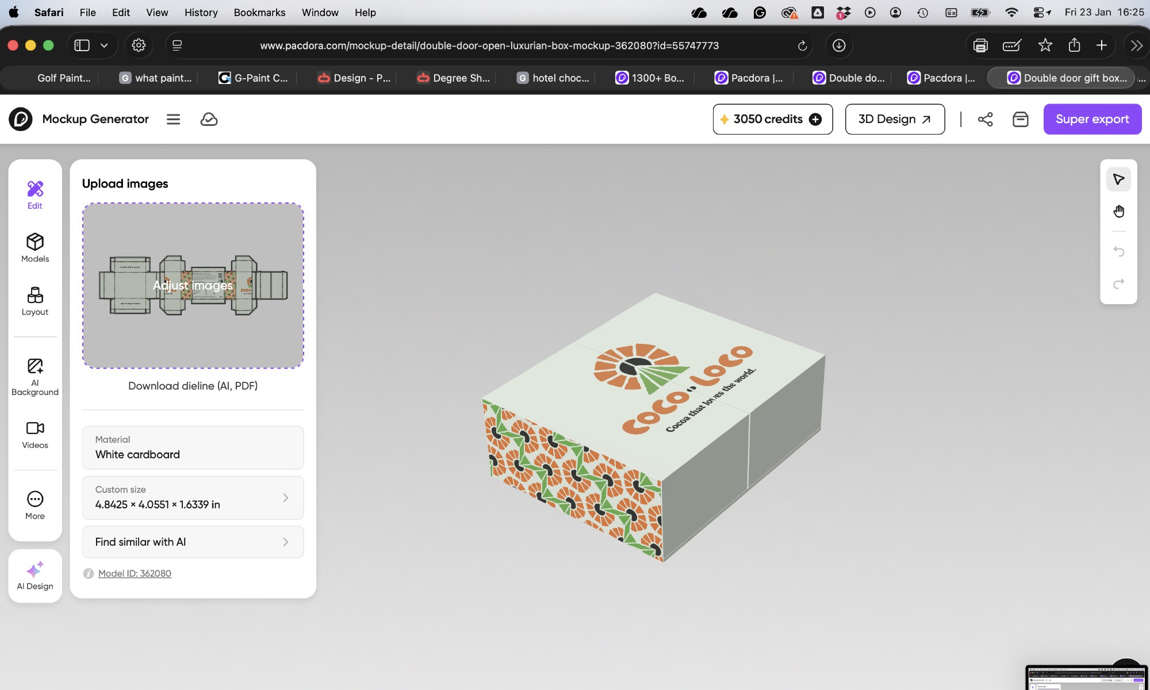
Task: Expand the Custom size options
Action: tap(193, 497)
